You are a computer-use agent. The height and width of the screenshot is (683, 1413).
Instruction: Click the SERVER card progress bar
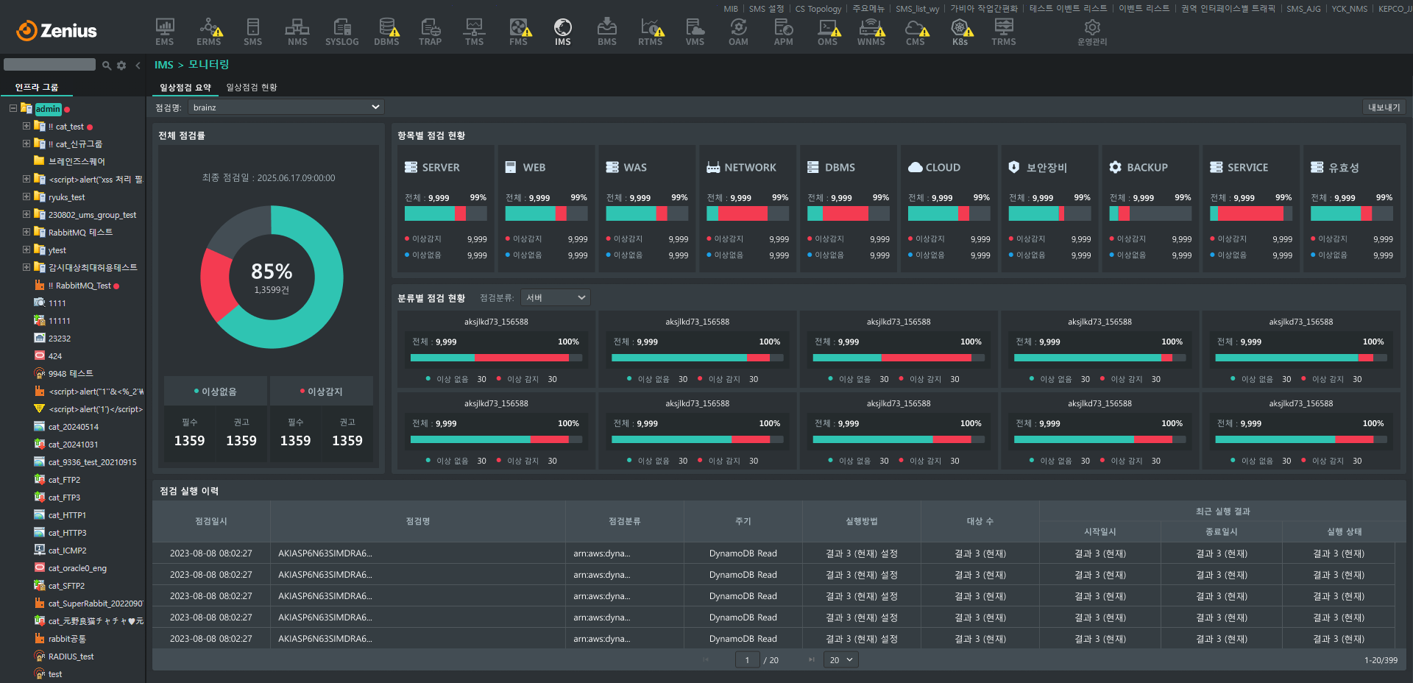(446, 213)
